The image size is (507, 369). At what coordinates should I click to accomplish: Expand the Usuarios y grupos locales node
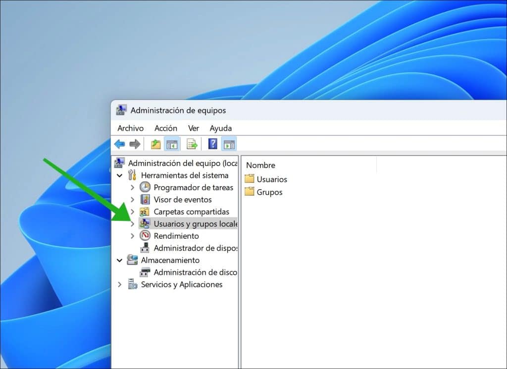click(x=132, y=224)
